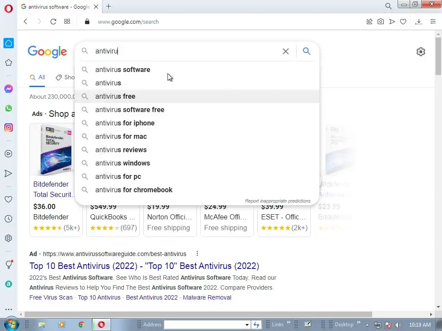The height and width of the screenshot is (331, 442).
Task: Close the 'antivirus software - Google' tab
Action: (96, 6)
